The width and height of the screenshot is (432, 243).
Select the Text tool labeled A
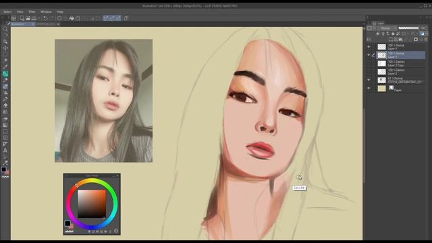point(5,151)
